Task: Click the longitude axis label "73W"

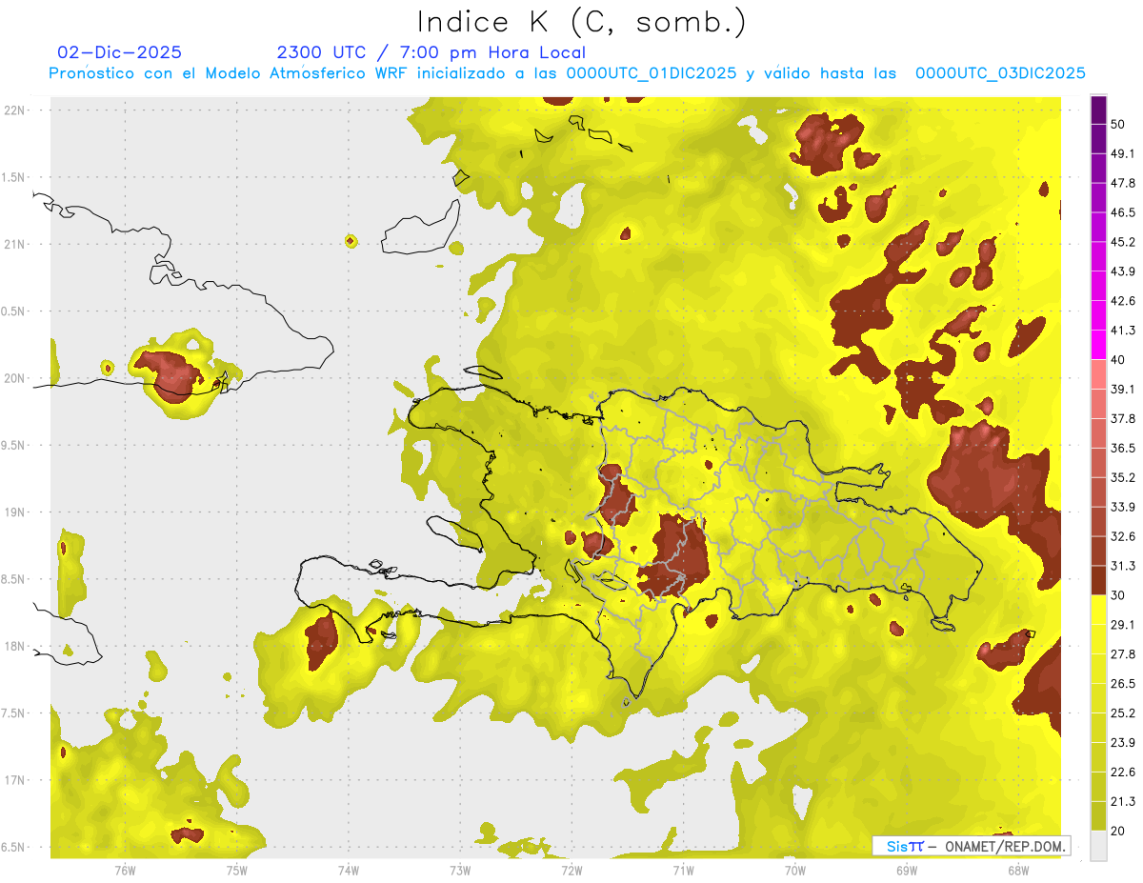Action: [x=460, y=870]
